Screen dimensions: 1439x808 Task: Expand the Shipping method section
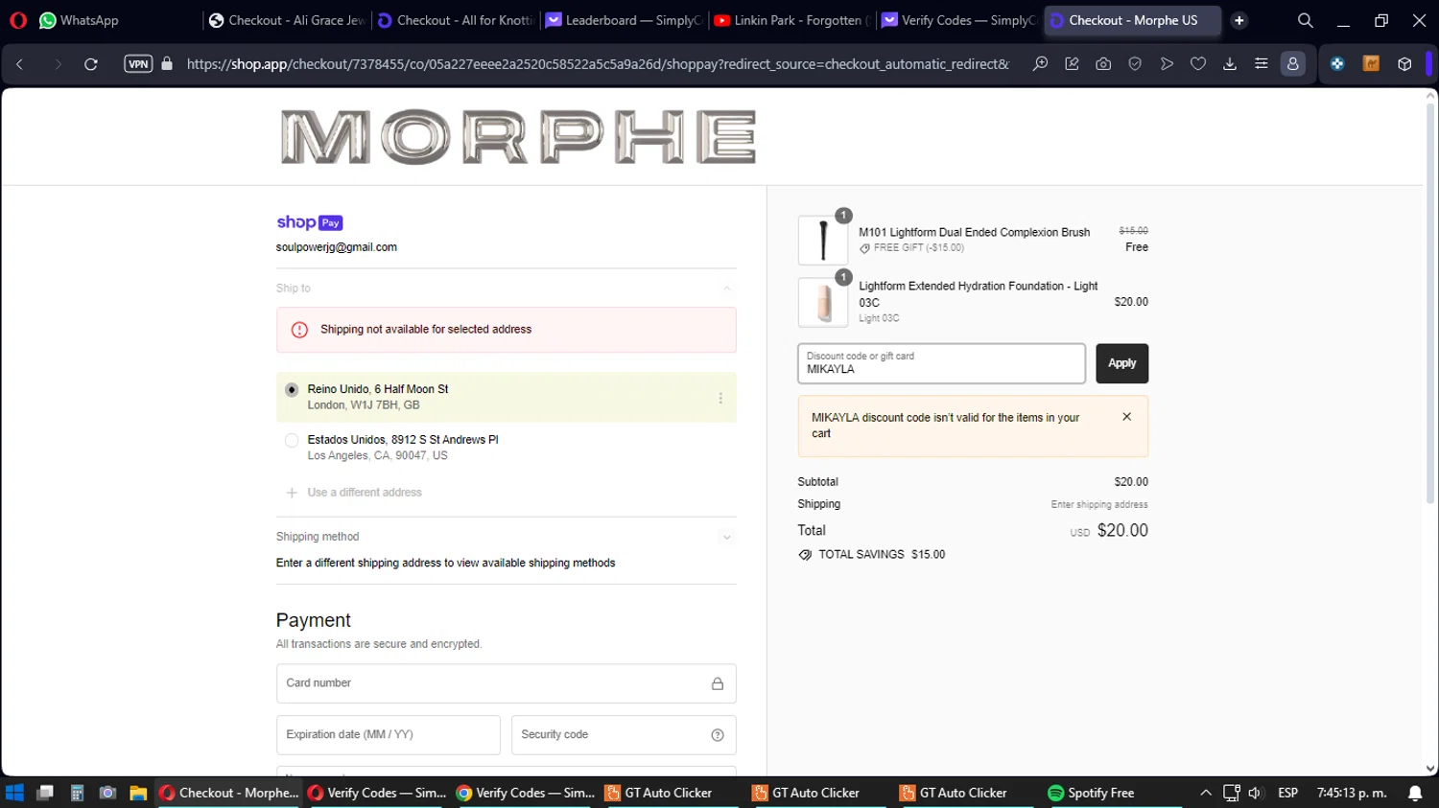tap(726, 538)
